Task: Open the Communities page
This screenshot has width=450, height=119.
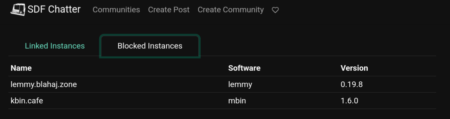Action: pos(116,10)
